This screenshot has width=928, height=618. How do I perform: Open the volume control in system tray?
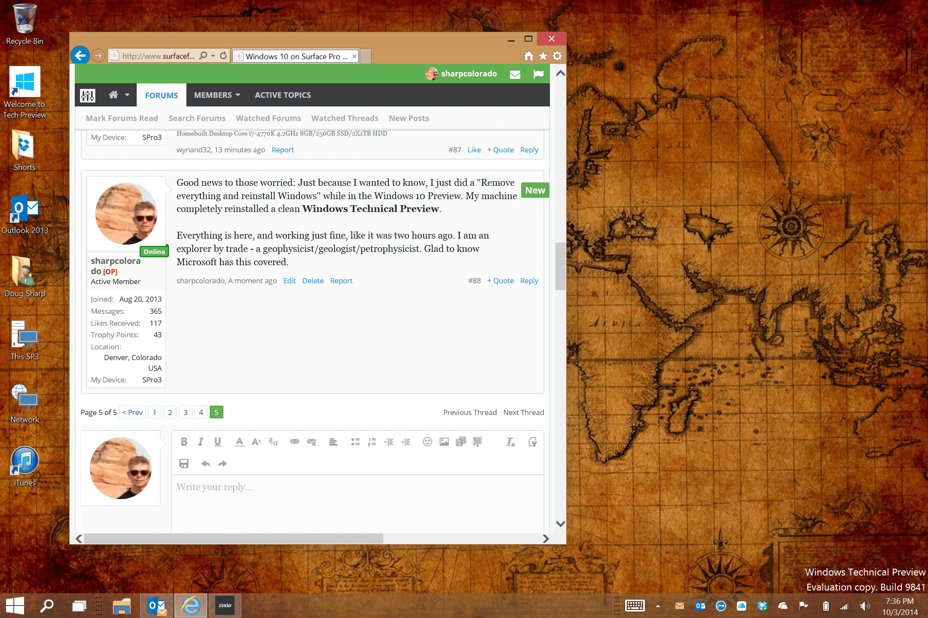[865, 606]
